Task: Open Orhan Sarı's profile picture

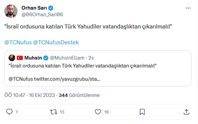Action: 11,11
